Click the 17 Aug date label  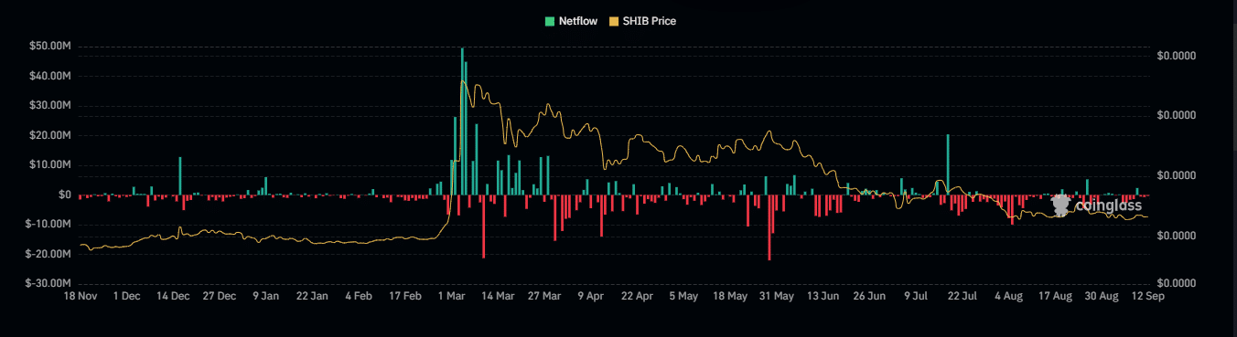pos(1055,296)
